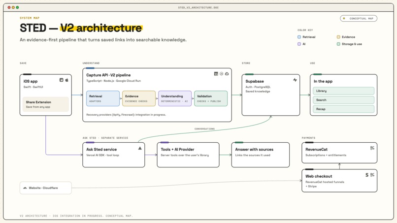Select the Share Extension block
The width and height of the screenshot is (397, 223).
(x=46, y=104)
